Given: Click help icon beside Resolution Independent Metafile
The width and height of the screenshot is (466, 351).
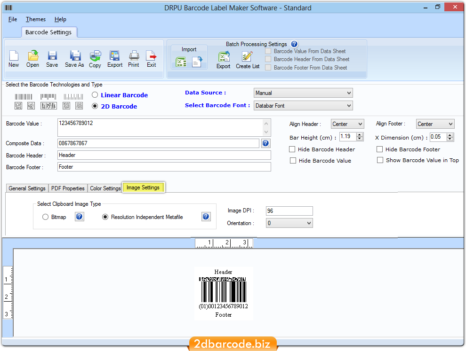Looking at the screenshot, I should (206, 217).
